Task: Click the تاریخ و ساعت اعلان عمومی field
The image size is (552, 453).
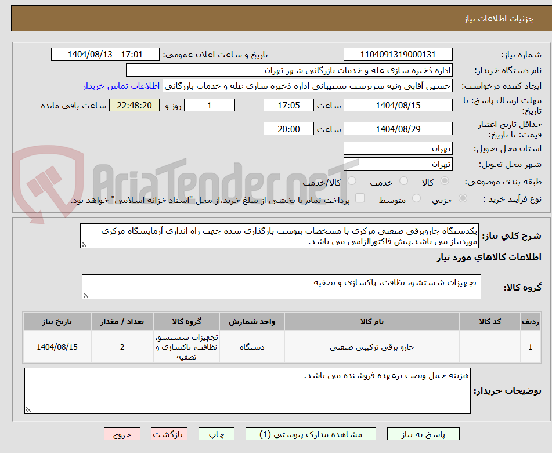Action: (104, 54)
